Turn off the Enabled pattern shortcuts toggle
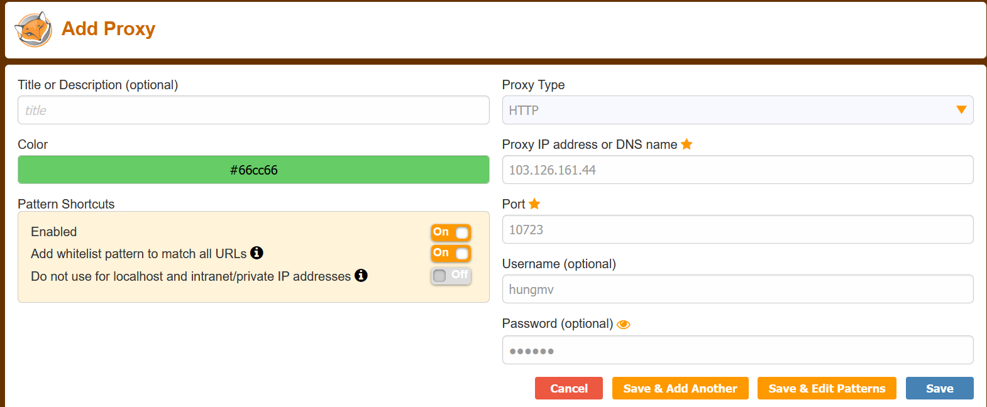 click(451, 232)
